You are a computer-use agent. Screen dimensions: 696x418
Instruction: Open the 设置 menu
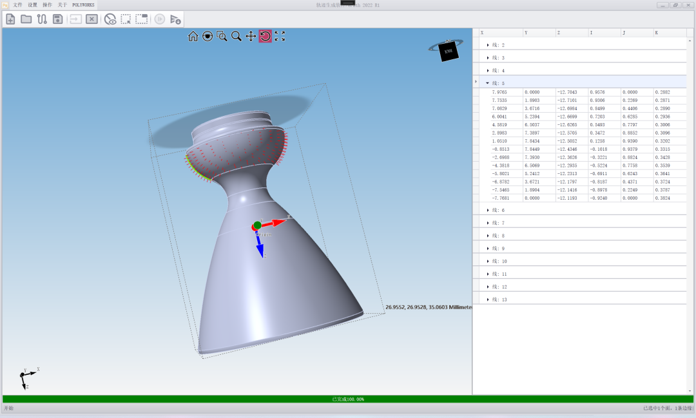point(32,5)
